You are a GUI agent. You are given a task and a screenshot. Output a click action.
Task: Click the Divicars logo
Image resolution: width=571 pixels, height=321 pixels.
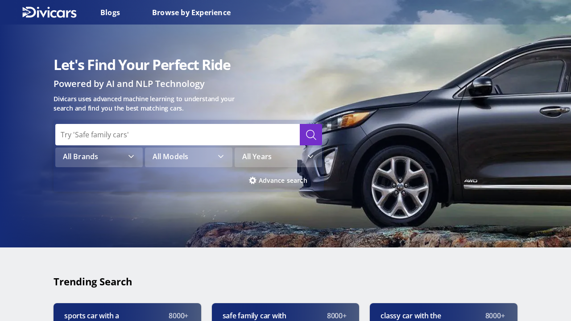[x=50, y=12]
